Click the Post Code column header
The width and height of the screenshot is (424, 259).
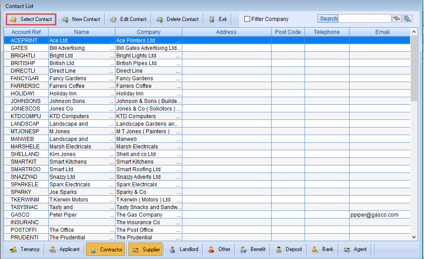pos(288,32)
